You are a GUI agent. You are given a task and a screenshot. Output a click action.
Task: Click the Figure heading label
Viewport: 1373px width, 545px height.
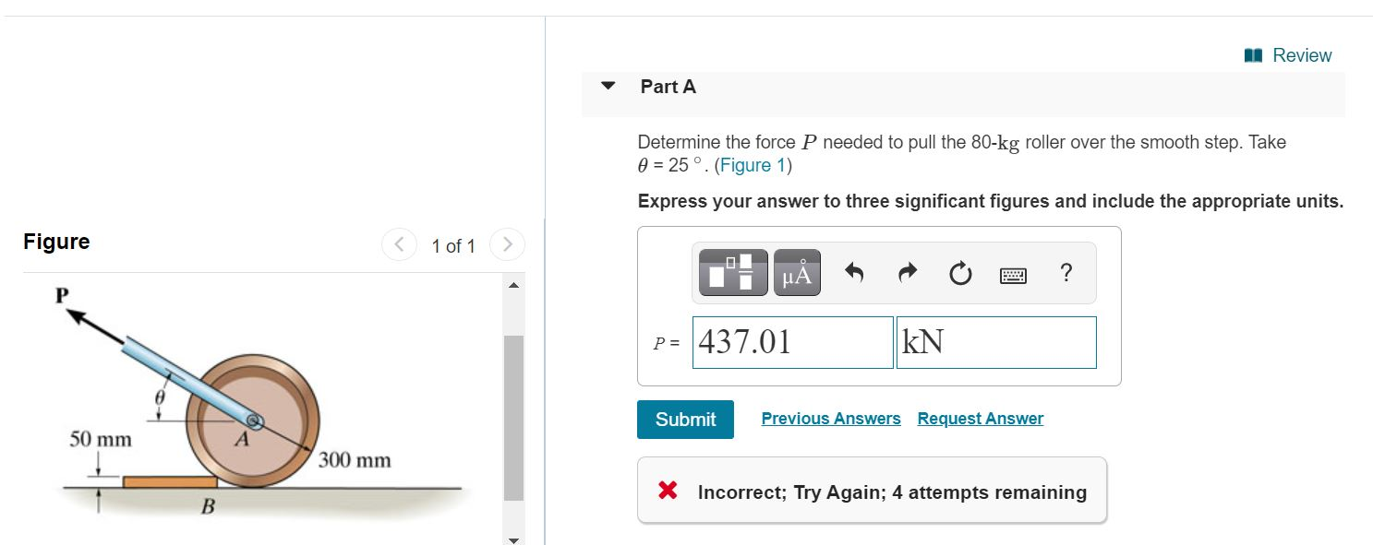[56, 242]
